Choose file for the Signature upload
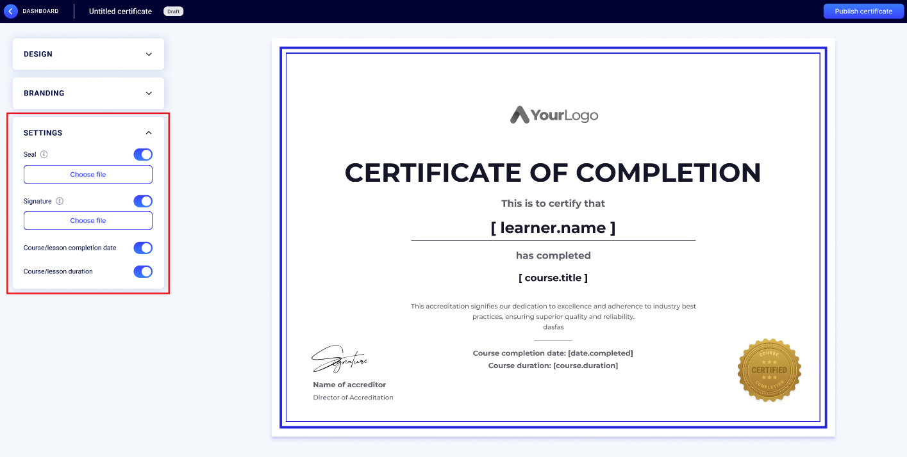The width and height of the screenshot is (907, 457). pyautogui.click(x=88, y=220)
